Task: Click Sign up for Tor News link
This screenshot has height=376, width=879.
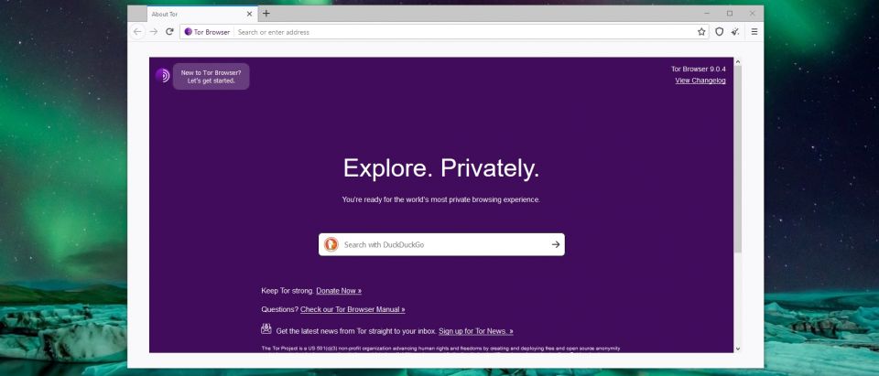Action: tap(476, 331)
